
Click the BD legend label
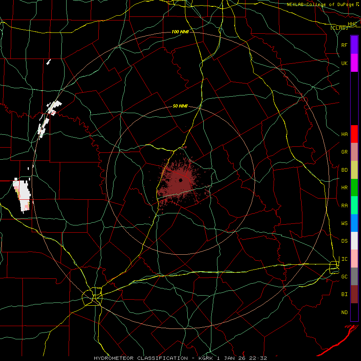(345, 170)
